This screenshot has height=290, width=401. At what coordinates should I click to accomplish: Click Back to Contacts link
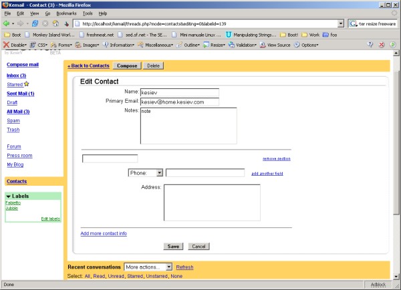point(88,65)
